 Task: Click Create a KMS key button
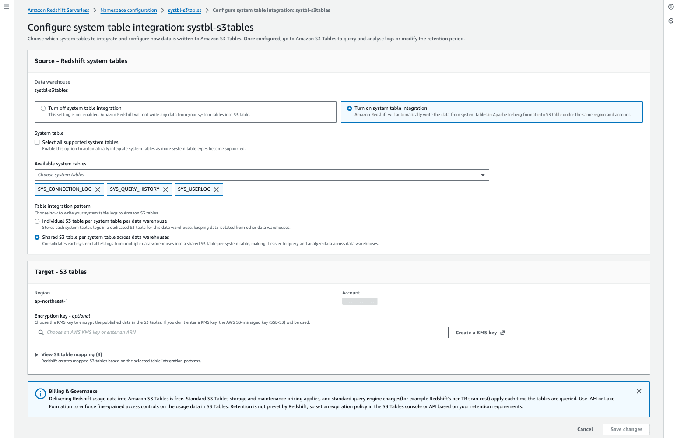coord(480,333)
